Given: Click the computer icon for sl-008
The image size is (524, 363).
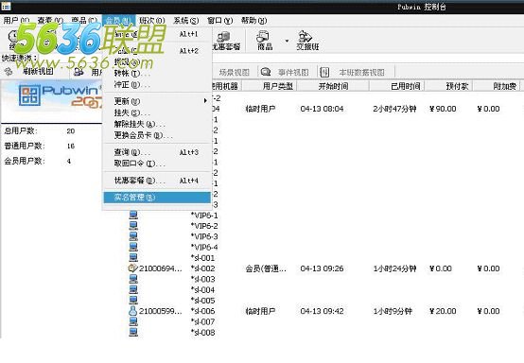Looking at the screenshot, I should click(133, 332).
